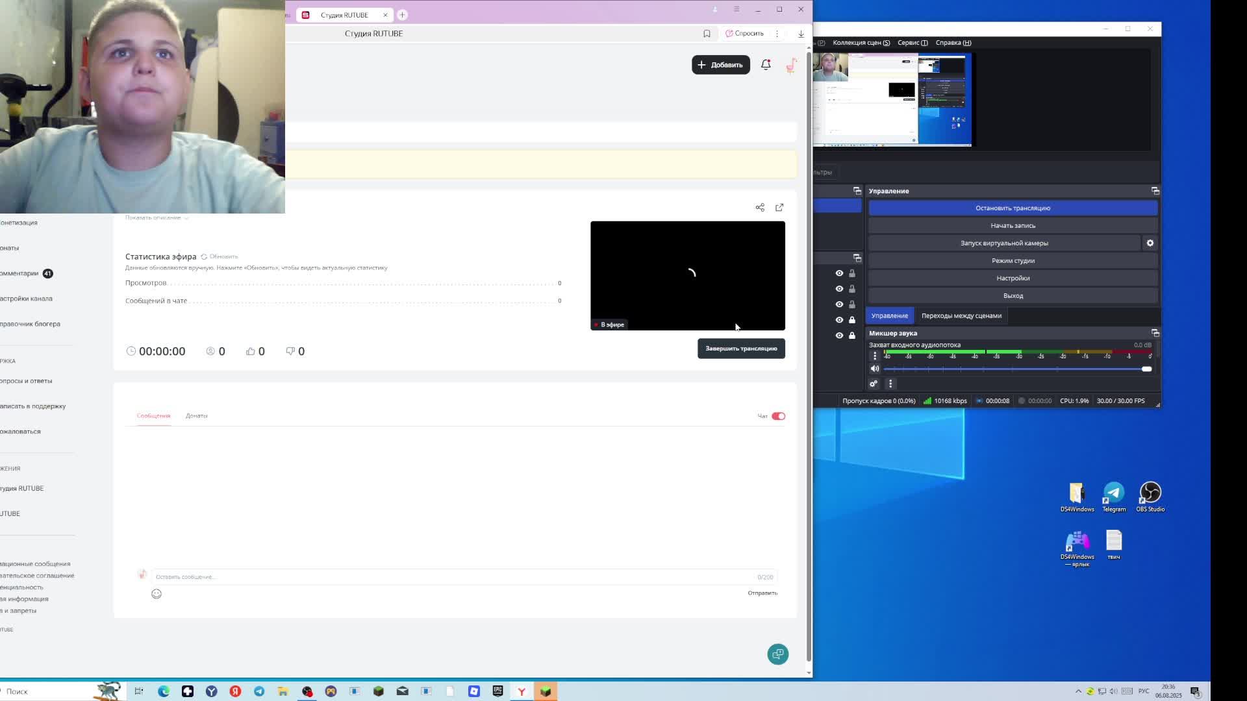Switch to the Донаты tab
The width and height of the screenshot is (1247, 701).
tap(196, 416)
